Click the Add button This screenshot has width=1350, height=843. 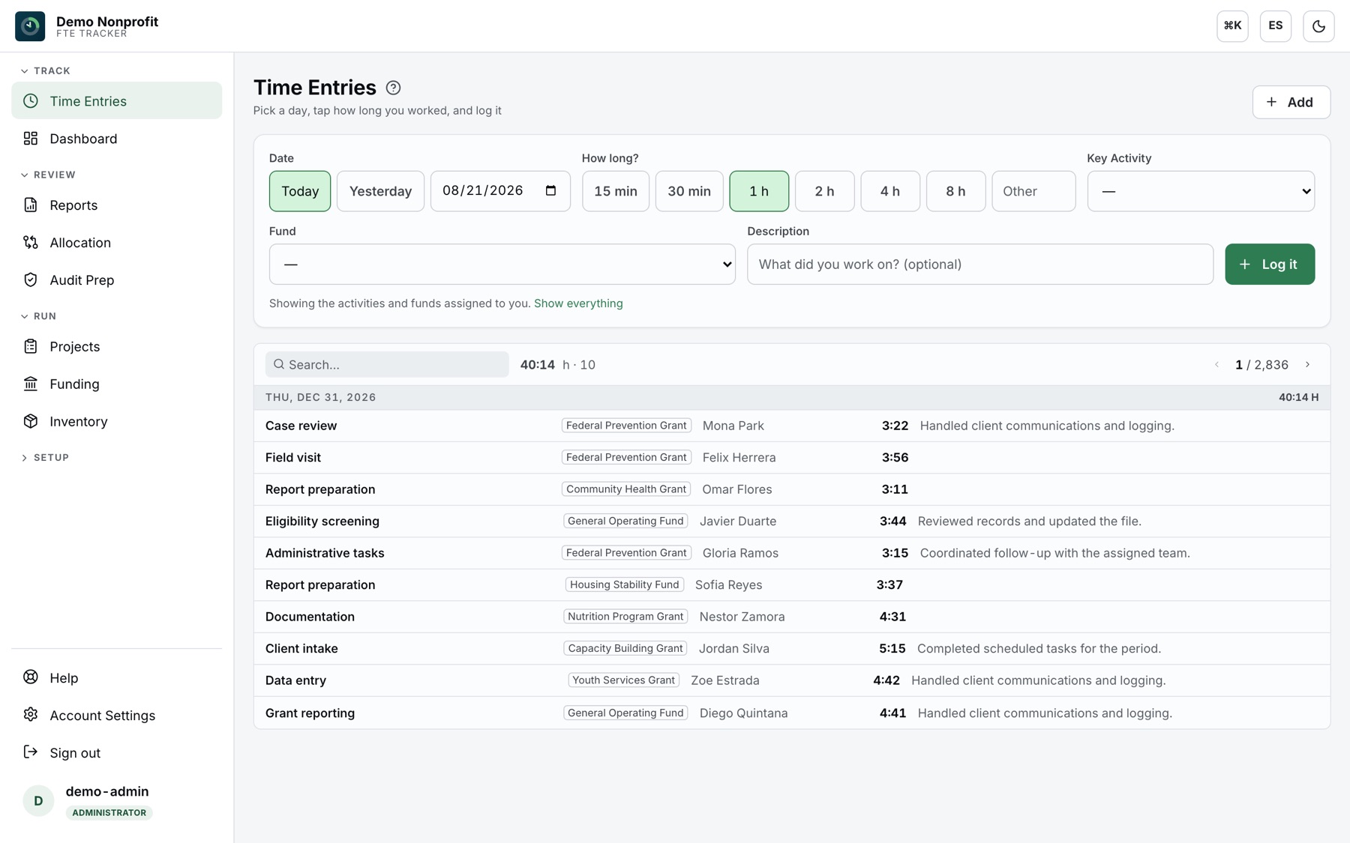coord(1291,103)
